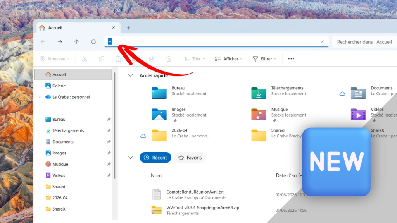Click the pin icon beside sidebar Musique
Image resolution: width=397 pixels, height=223 pixels.
[x=109, y=164]
